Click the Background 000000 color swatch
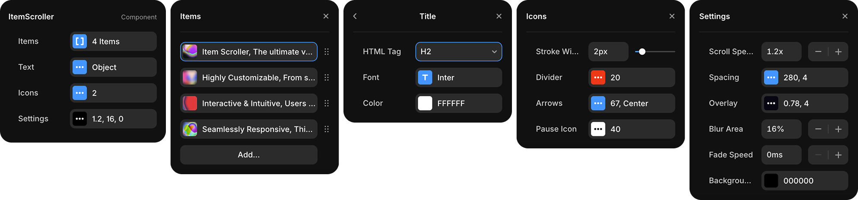This screenshot has width=858, height=200. pyautogui.click(x=771, y=181)
